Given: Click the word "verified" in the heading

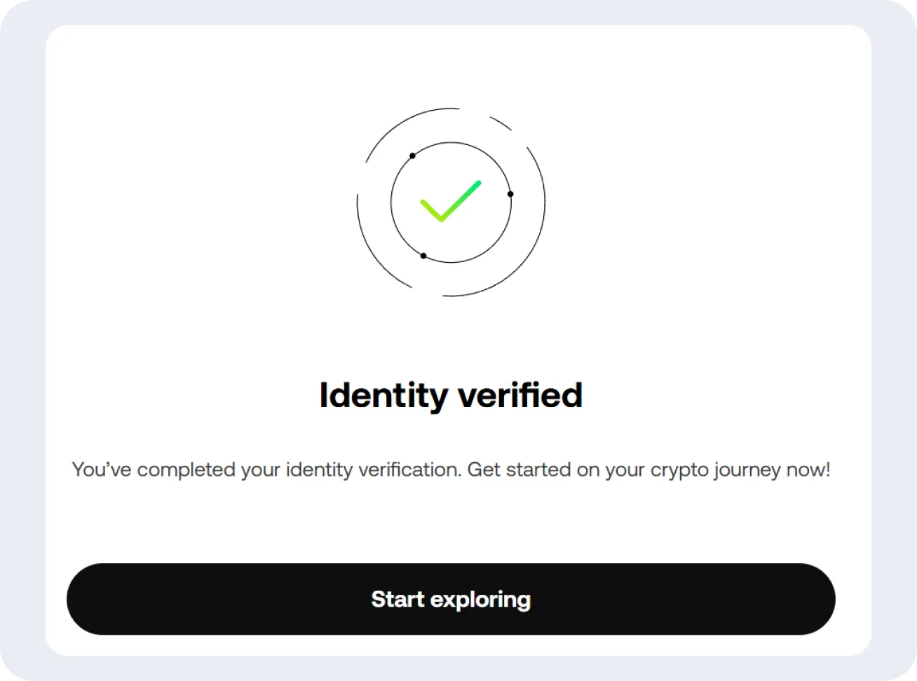Looking at the screenshot, I should point(520,395).
